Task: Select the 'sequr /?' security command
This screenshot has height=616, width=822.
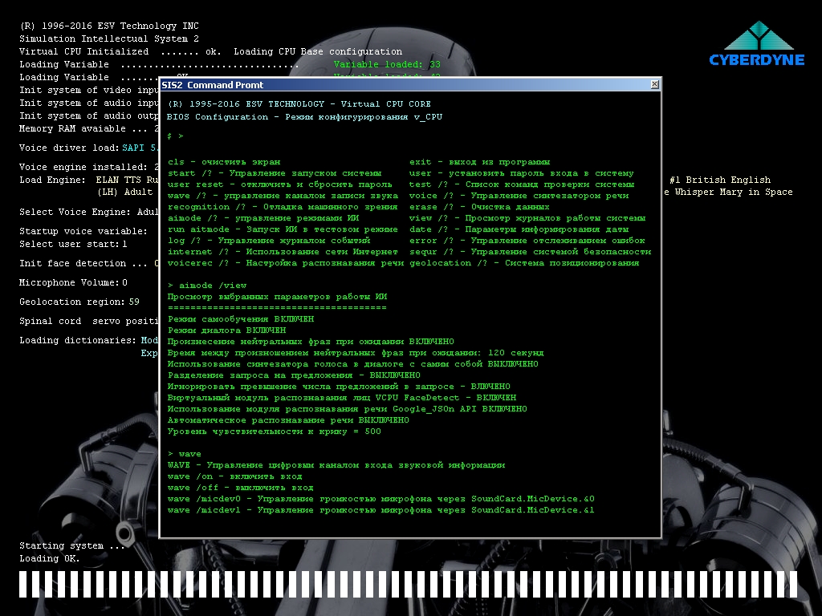Action: tap(430, 252)
